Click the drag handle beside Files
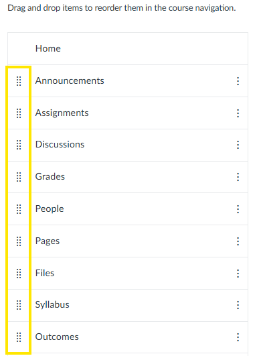This screenshot has width=255, height=356. tap(19, 274)
